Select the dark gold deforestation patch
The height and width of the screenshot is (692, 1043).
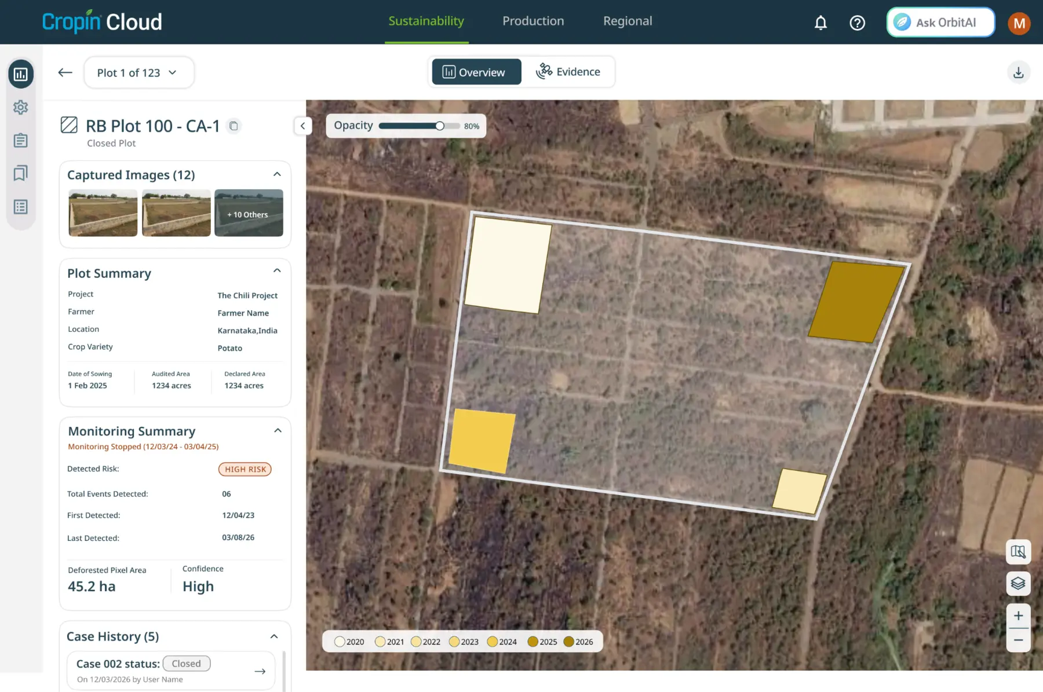[x=856, y=302]
